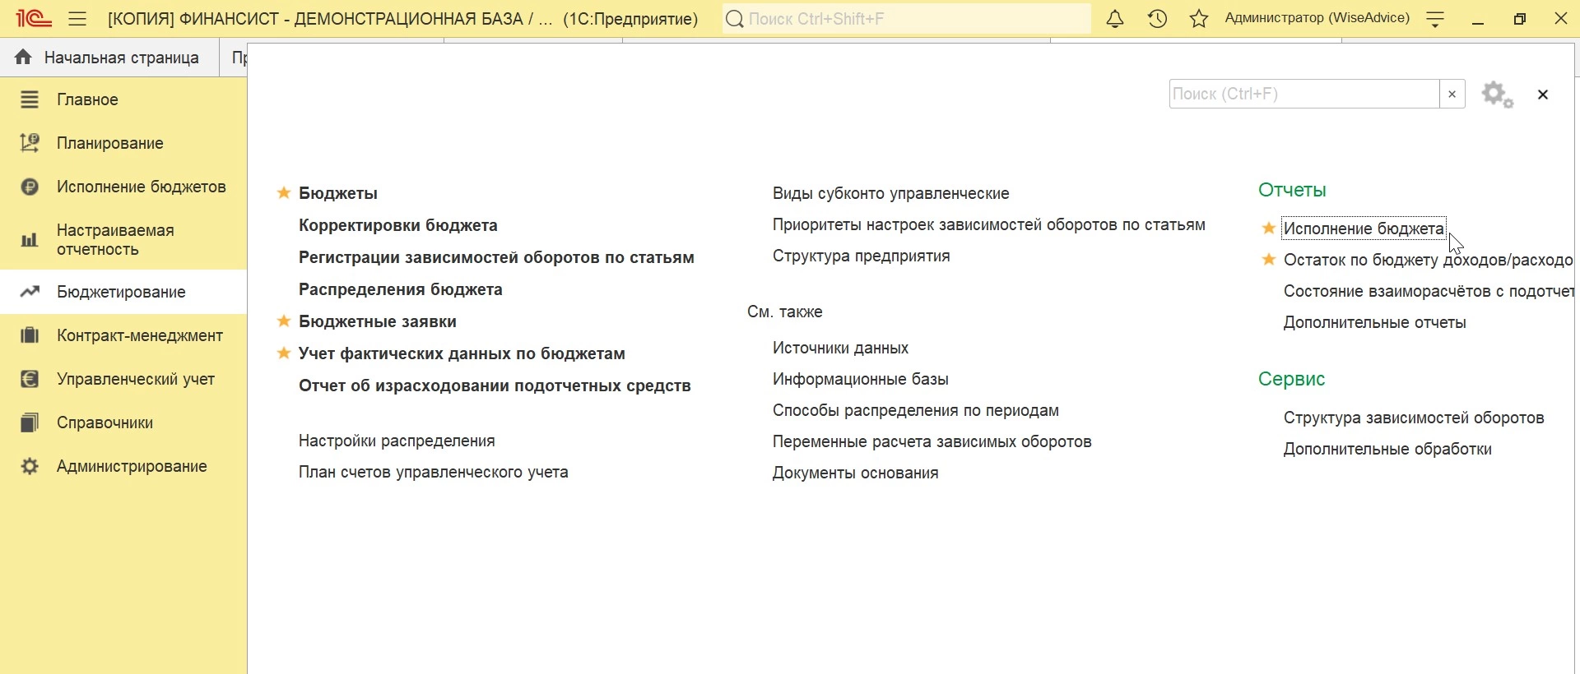Toggle favorite star for Исполнение бюджета
Screen dimensions: 1580x674
(1269, 229)
